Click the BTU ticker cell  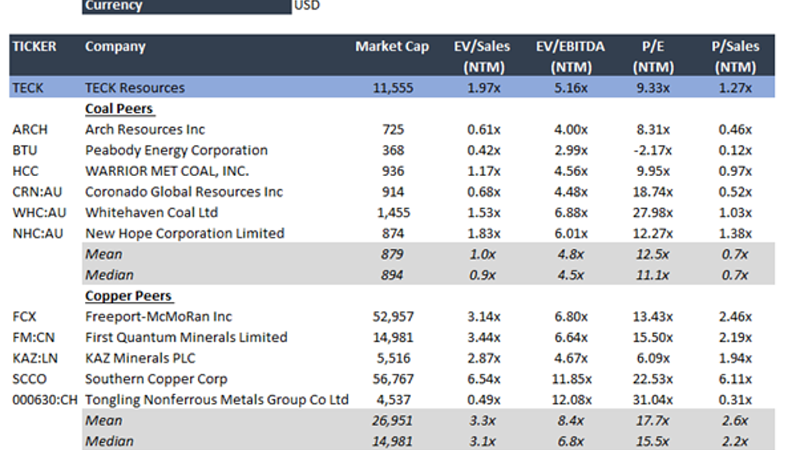[x=25, y=150]
